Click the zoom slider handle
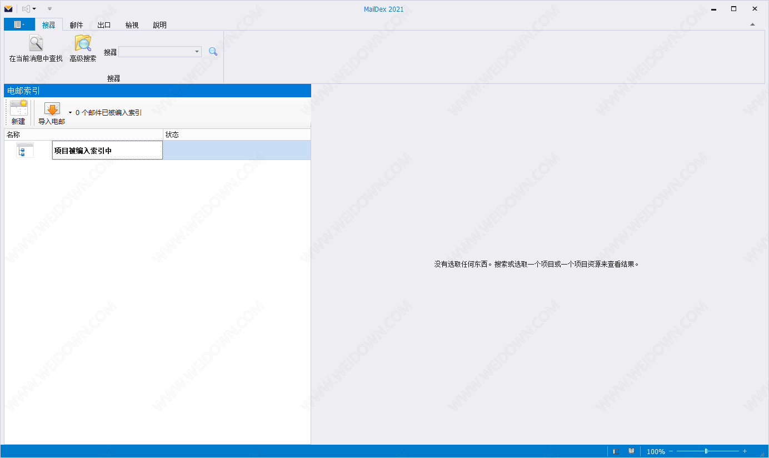The width and height of the screenshot is (769, 458). coord(706,451)
